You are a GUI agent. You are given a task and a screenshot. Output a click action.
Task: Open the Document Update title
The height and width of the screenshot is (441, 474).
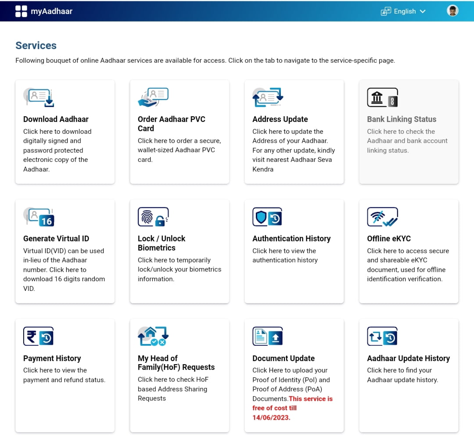pyautogui.click(x=284, y=358)
